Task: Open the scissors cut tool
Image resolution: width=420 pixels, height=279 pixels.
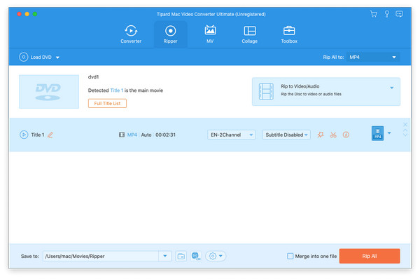Action: pos(333,135)
